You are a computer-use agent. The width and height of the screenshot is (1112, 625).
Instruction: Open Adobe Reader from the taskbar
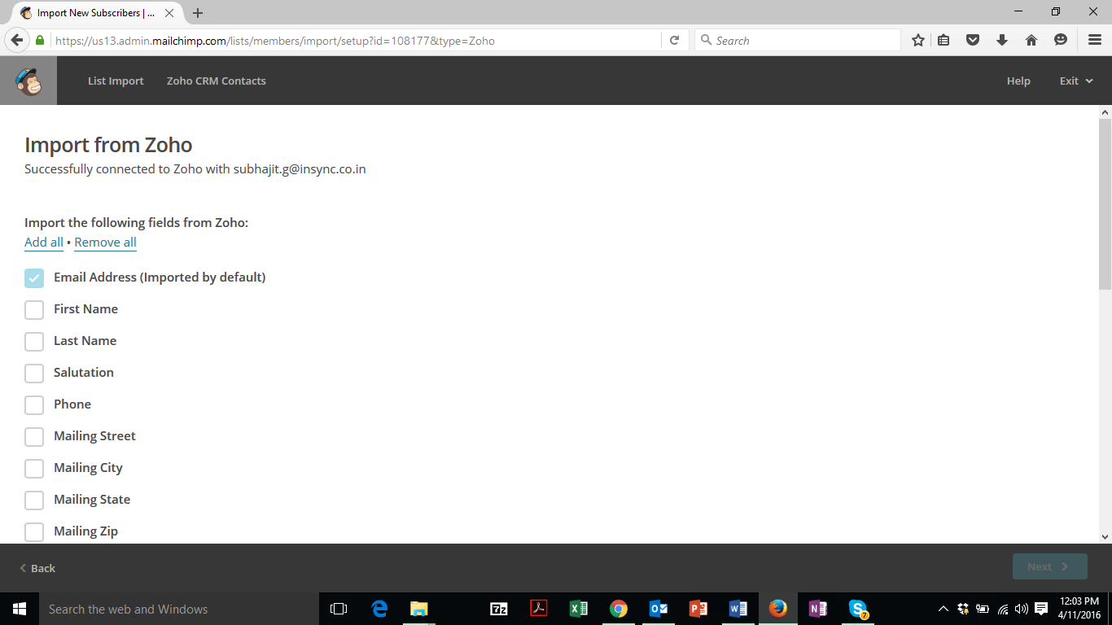click(539, 609)
